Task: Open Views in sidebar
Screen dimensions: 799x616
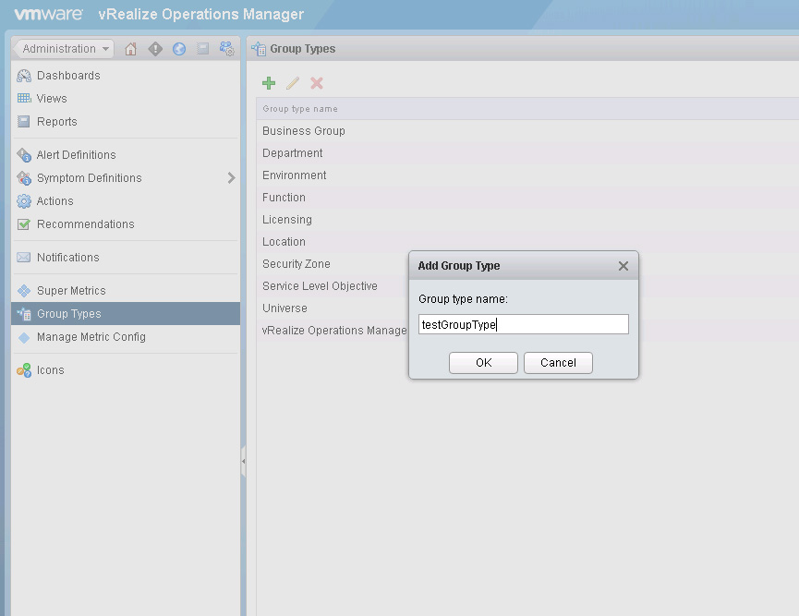Action: tap(52, 98)
